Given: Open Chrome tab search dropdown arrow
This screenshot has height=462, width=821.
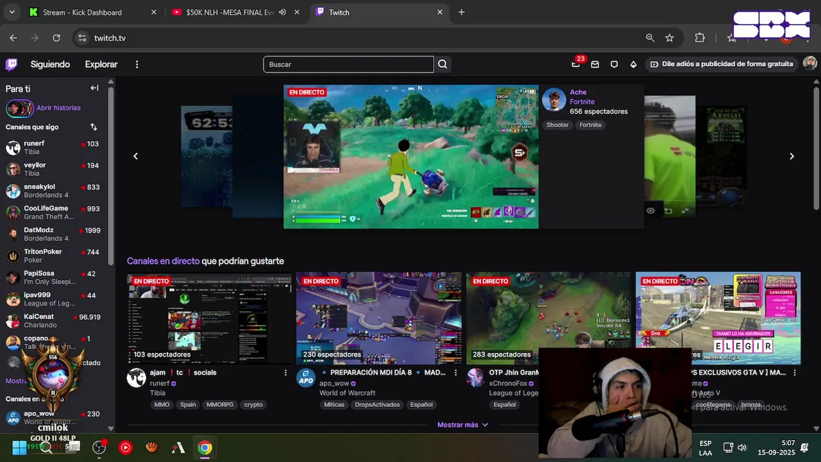Looking at the screenshot, I should point(13,12).
